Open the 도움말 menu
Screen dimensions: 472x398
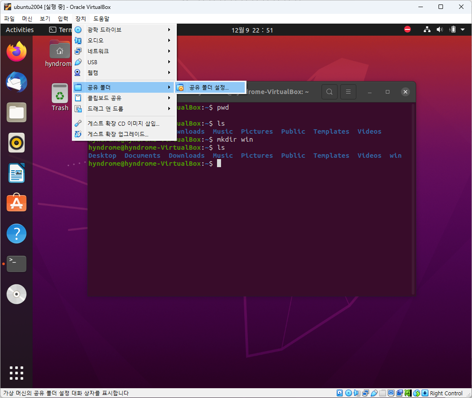click(x=101, y=19)
